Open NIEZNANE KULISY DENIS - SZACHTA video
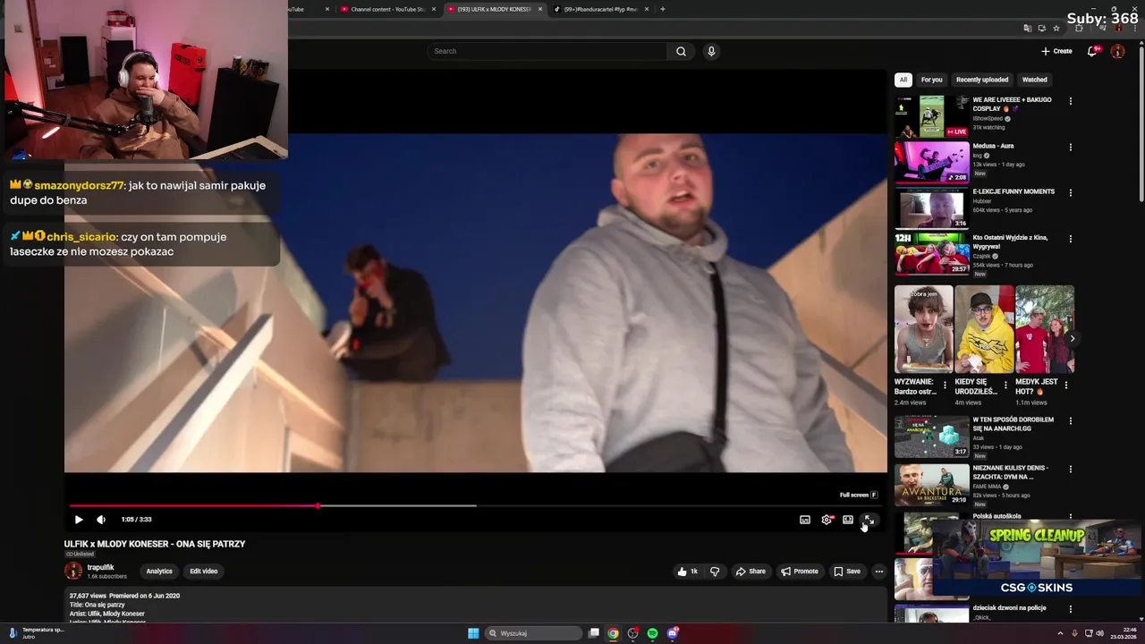 click(932, 485)
